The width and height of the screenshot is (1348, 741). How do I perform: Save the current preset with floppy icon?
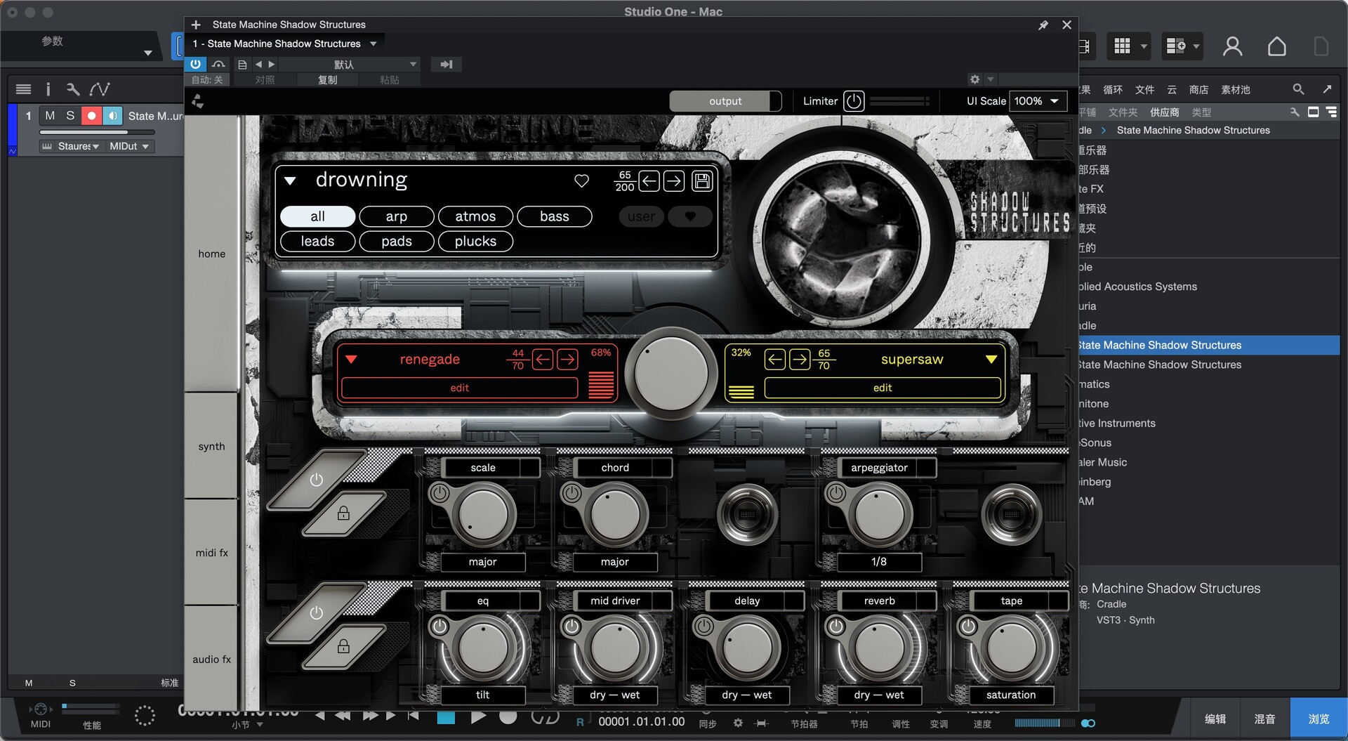coord(702,181)
